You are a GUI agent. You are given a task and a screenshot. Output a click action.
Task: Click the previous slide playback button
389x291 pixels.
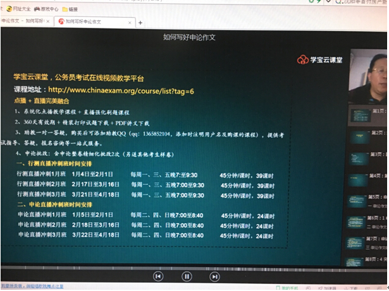click(158, 276)
